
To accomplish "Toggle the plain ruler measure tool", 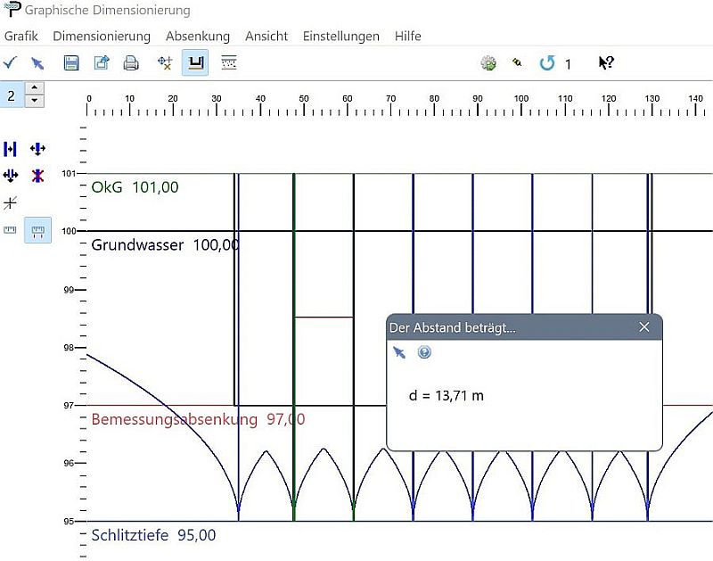I will (11, 230).
